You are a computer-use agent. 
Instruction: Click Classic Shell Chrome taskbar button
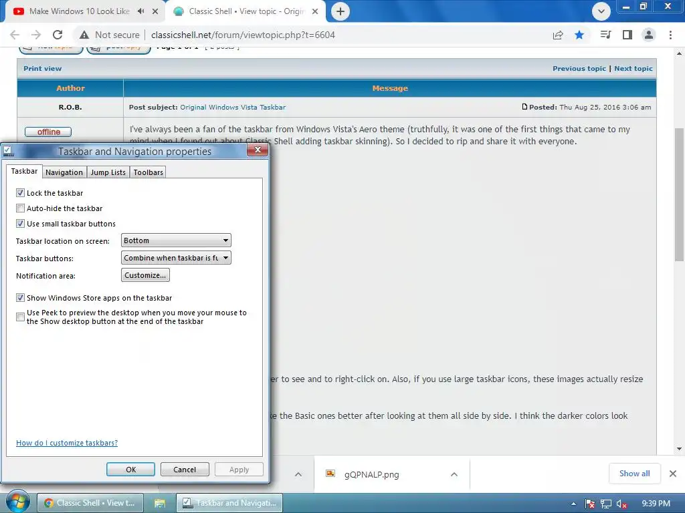(x=90, y=503)
